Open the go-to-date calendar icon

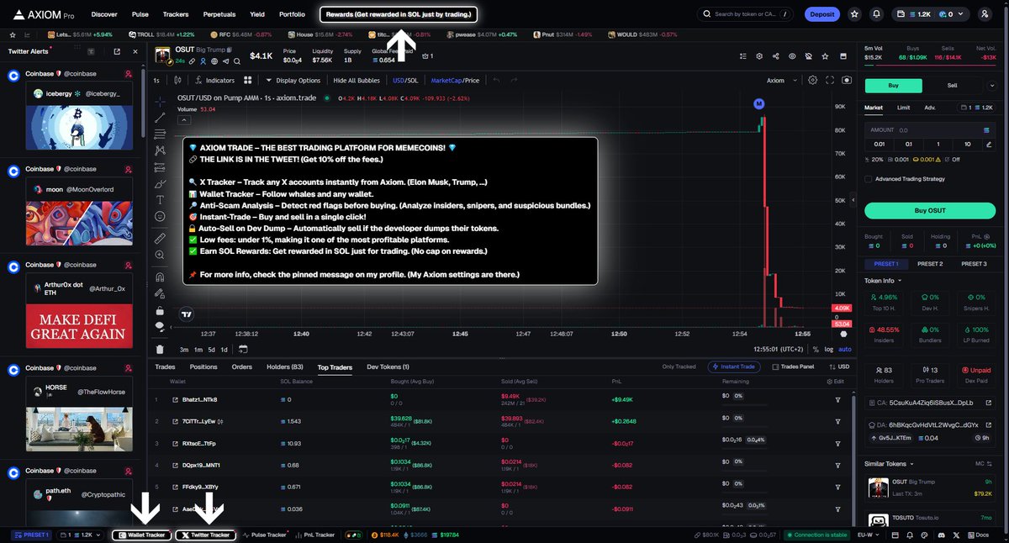pos(243,349)
